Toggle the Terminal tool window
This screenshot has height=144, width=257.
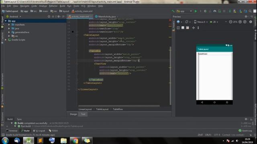tap(12, 131)
